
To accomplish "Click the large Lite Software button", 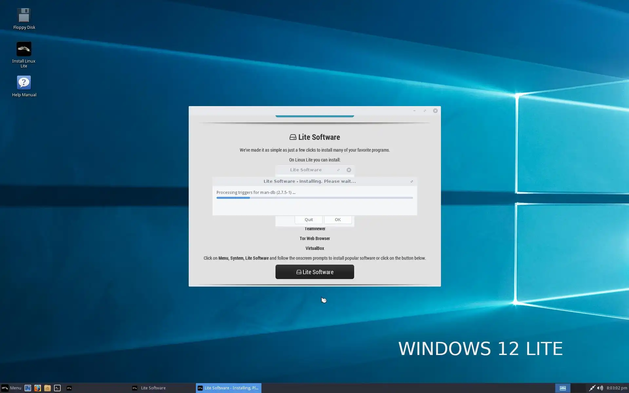I will tap(314, 272).
